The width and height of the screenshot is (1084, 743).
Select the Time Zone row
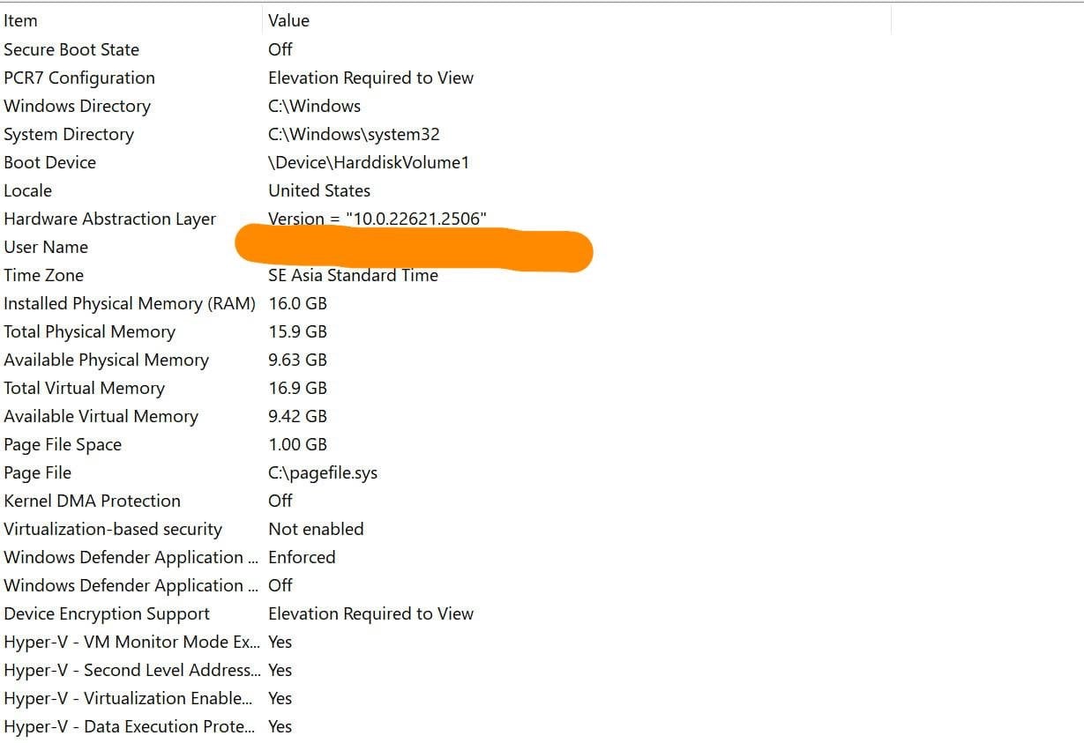44,275
